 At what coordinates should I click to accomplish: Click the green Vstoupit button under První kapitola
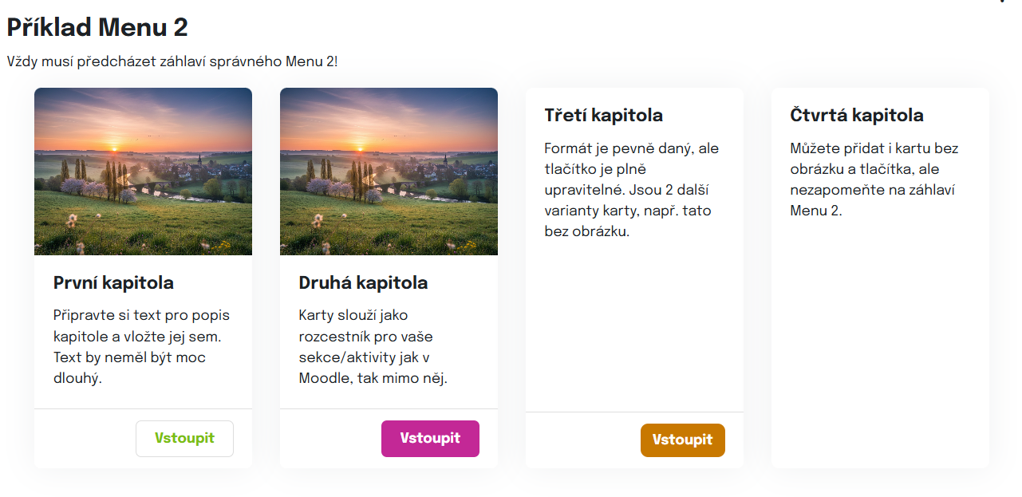tap(184, 439)
